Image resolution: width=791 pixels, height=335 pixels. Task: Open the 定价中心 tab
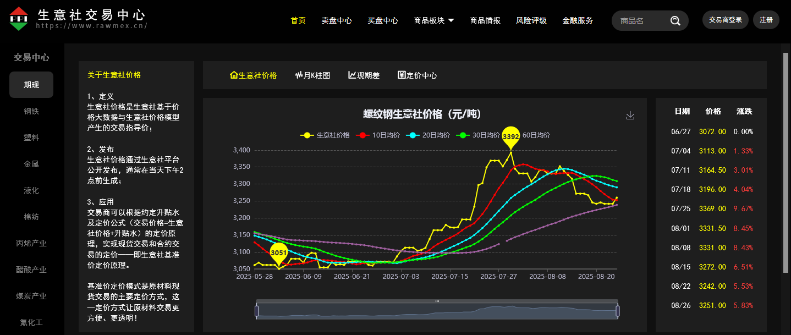[x=417, y=75]
